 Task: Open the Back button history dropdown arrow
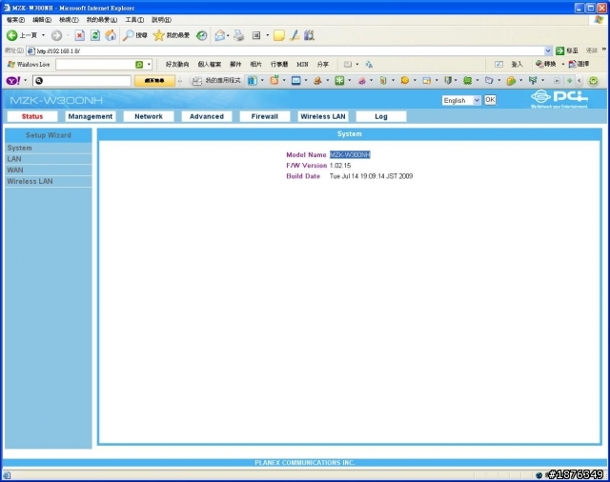click(43, 35)
